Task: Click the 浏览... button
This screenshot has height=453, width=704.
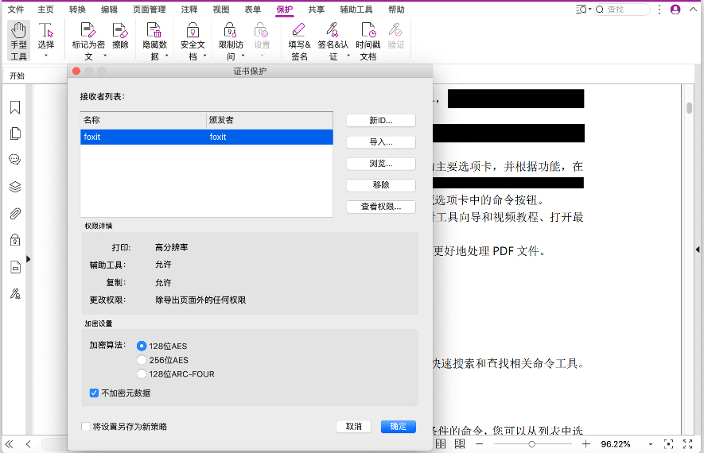Action: point(381,163)
